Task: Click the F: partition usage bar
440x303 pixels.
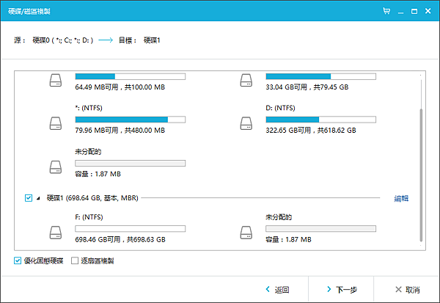Action: [x=131, y=228]
